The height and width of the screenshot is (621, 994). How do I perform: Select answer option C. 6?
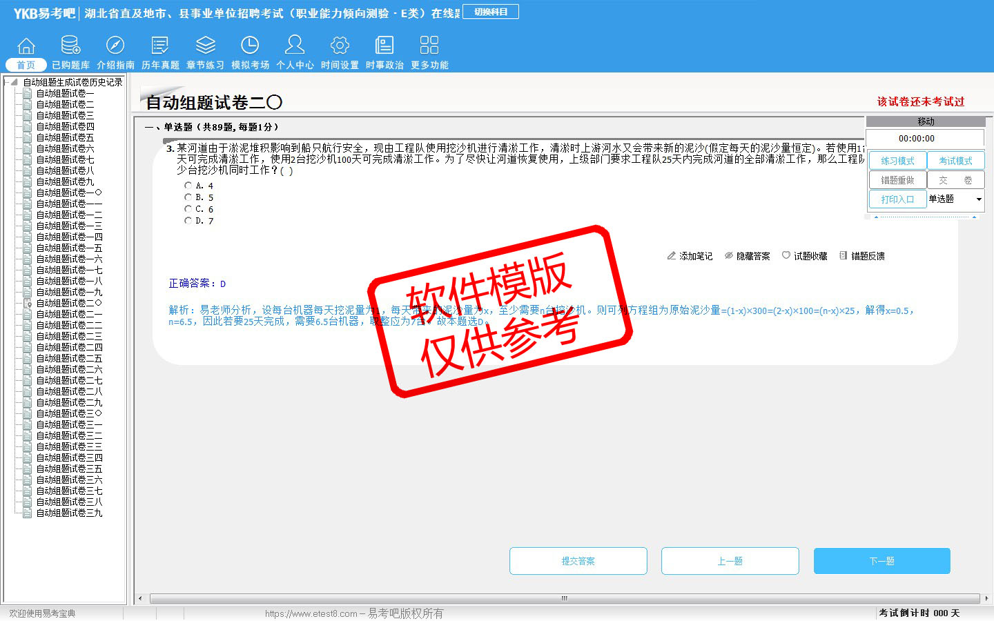tap(188, 209)
